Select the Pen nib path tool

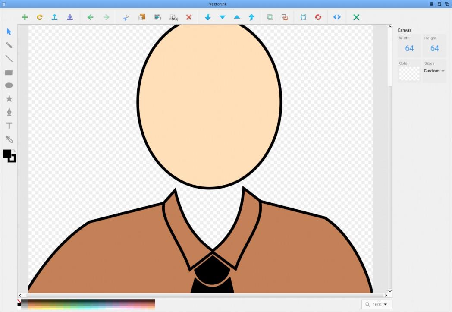pos(9,112)
